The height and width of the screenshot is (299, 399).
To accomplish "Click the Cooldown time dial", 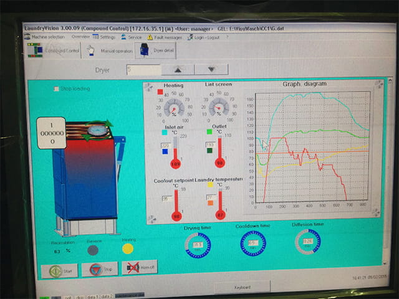I will click(x=252, y=244).
